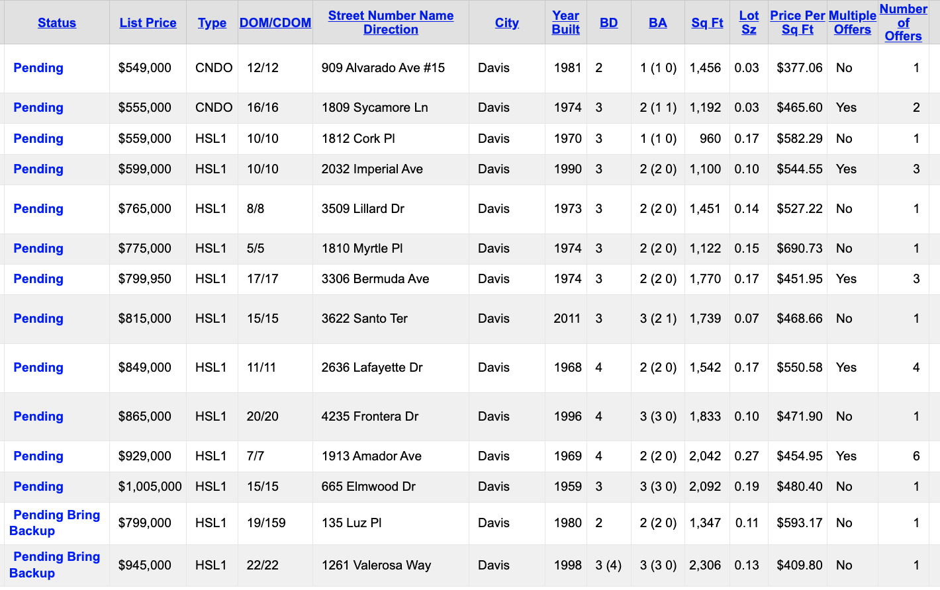Image resolution: width=940 pixels, height=590 pixels.
Task: Open Pending status for 3622 Santo Ter
Action: [x=38, y=319]
